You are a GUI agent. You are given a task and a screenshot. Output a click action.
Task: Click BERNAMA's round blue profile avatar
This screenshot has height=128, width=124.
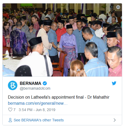point(13,85)
